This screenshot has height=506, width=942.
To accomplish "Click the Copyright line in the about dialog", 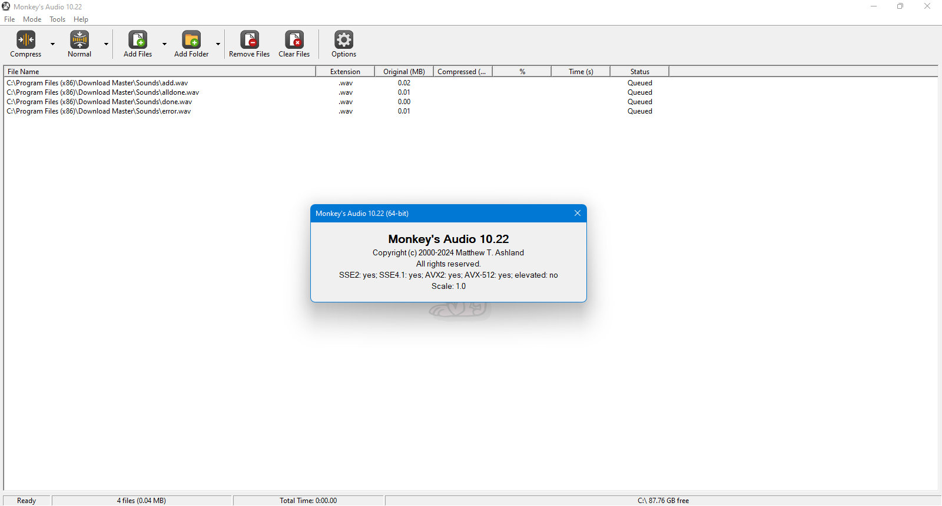I will (448, 252).
